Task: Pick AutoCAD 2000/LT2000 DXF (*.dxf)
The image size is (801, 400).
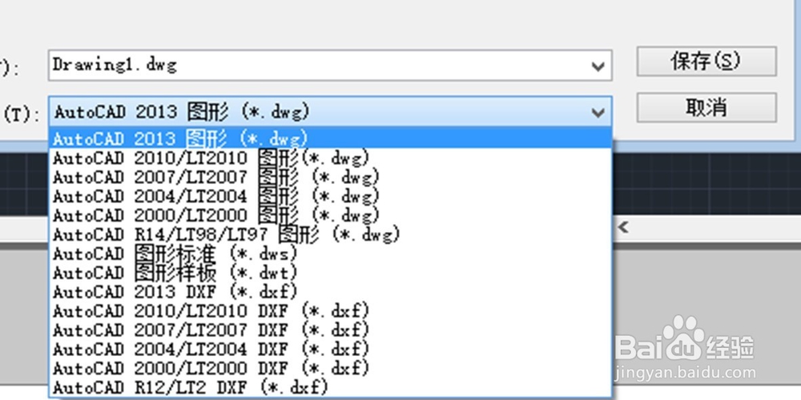Action: pyautogui.click(x=330, y=368)
